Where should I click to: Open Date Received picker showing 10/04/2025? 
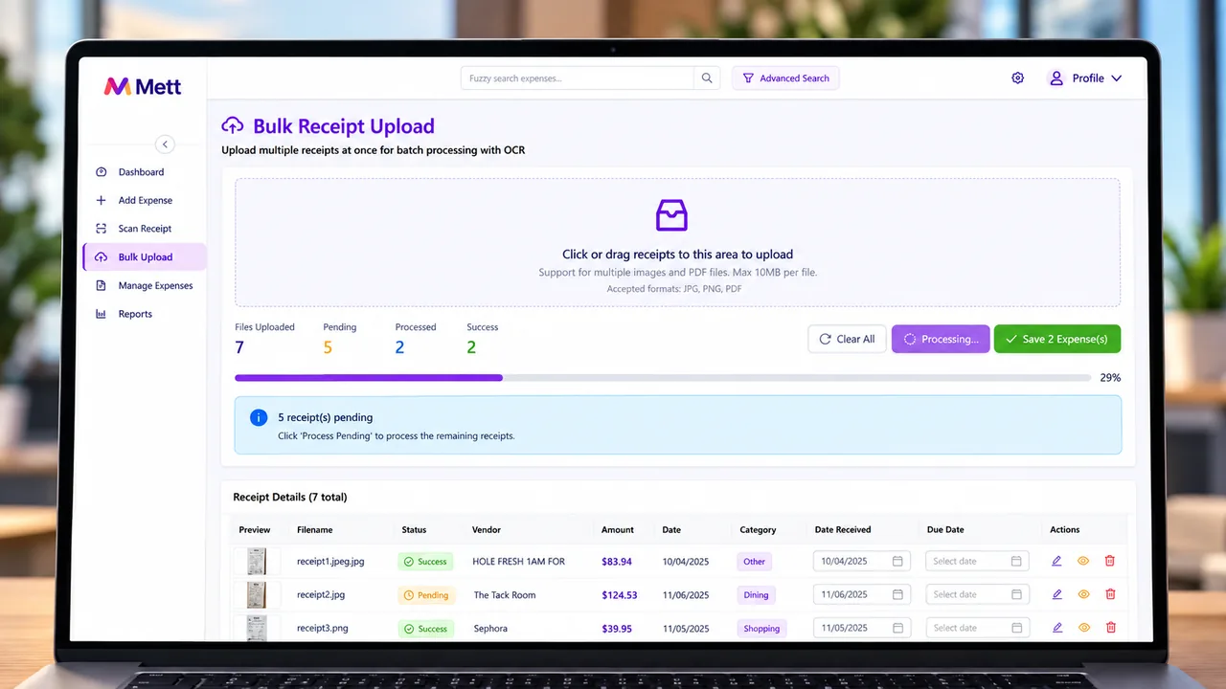(863, 562)
